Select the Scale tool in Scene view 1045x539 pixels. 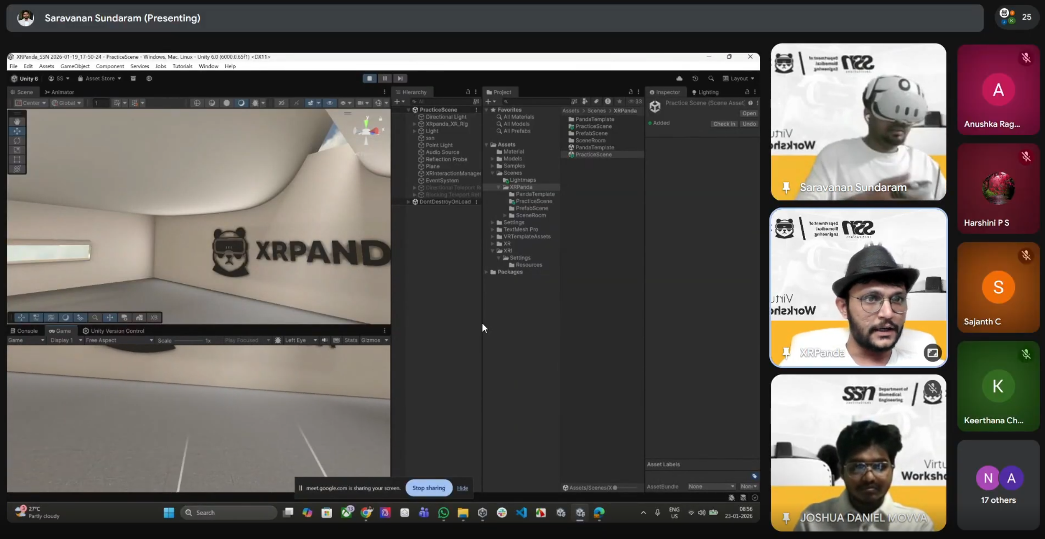(17, 150)
